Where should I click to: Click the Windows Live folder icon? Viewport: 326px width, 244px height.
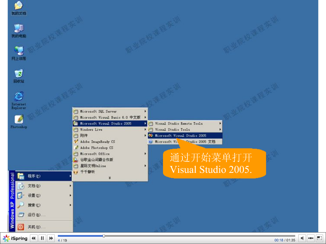(76, 130)
